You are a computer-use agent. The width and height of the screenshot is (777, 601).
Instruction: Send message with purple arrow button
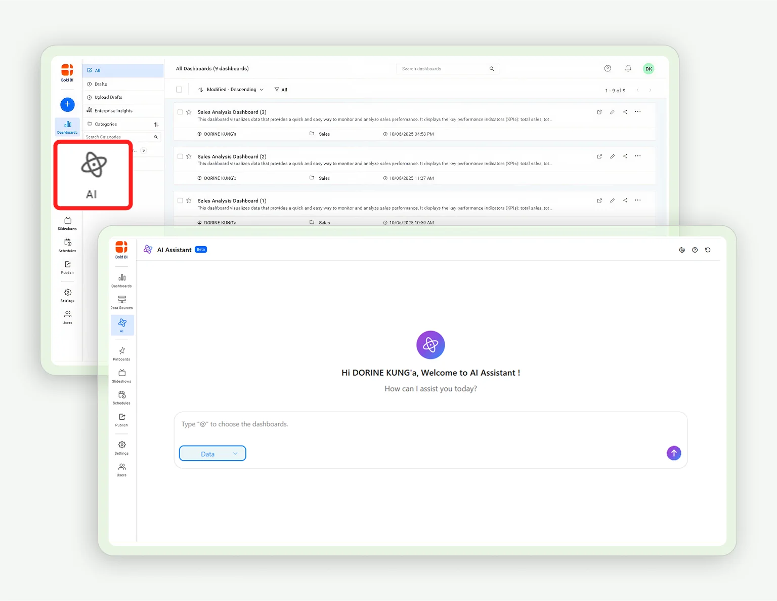pos(674,453)
